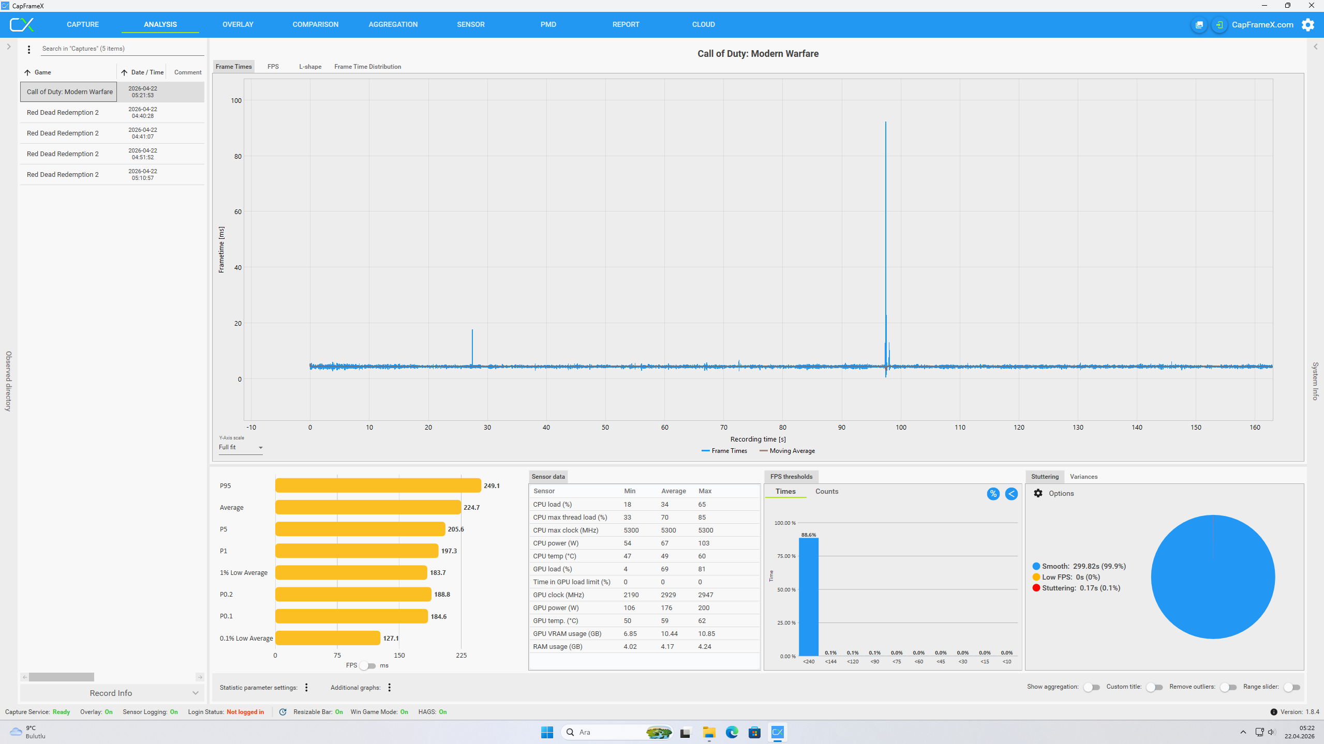The height and width of the screenshot is (744, 1324).
Task: Turn on Remove outliers
Action: [x=1228, y=687]
